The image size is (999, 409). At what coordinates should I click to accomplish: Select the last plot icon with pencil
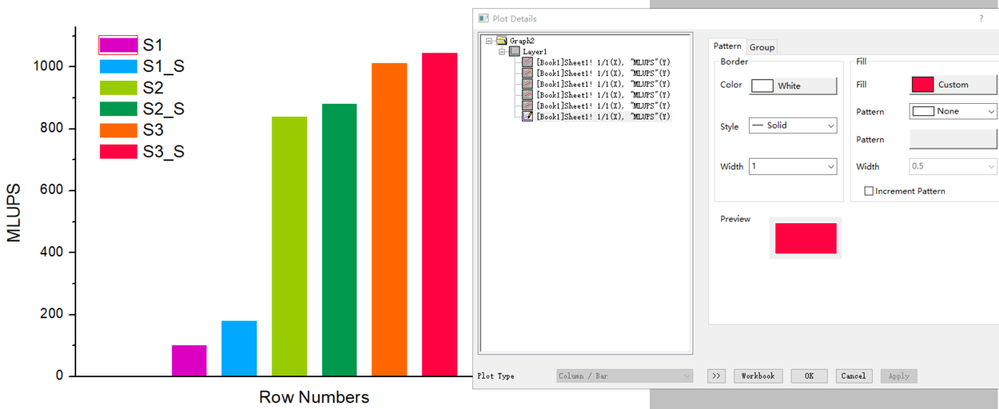[528, 116]
